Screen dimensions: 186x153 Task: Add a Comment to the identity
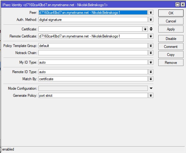(x=171, y=47)
